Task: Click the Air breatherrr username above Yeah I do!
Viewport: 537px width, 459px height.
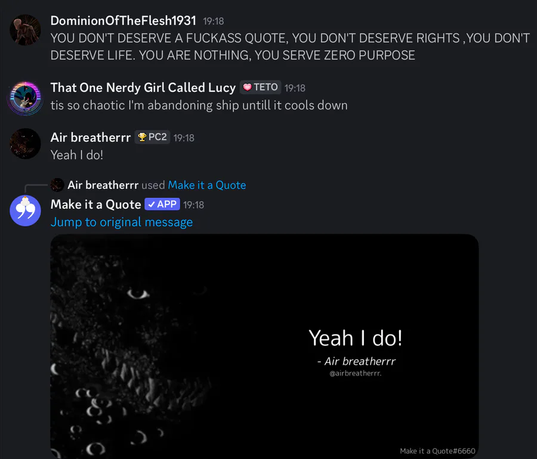Action: coord(91,138)
